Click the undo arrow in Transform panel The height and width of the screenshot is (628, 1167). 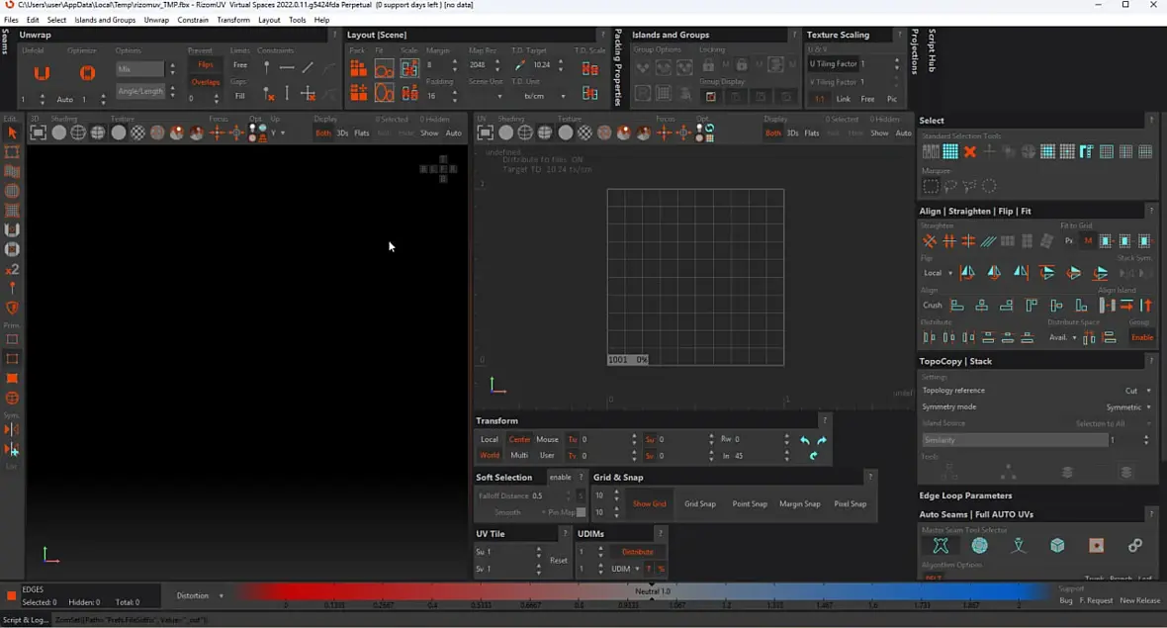tap(805, 440)
